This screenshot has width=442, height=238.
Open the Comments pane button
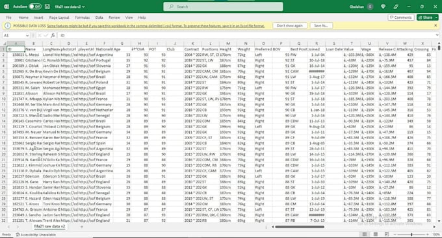click(401, 18)
